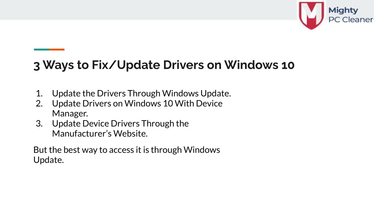The width and height of the screenshot is (374, 210).
Task: Click list item mentioning Device Manager
Action: tap(137, 108)
